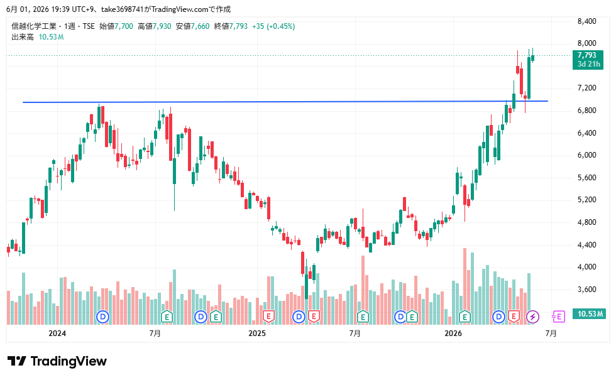Open the green E marker touching the D before 2026
This screenshot has width=616, height=380.
412,317
